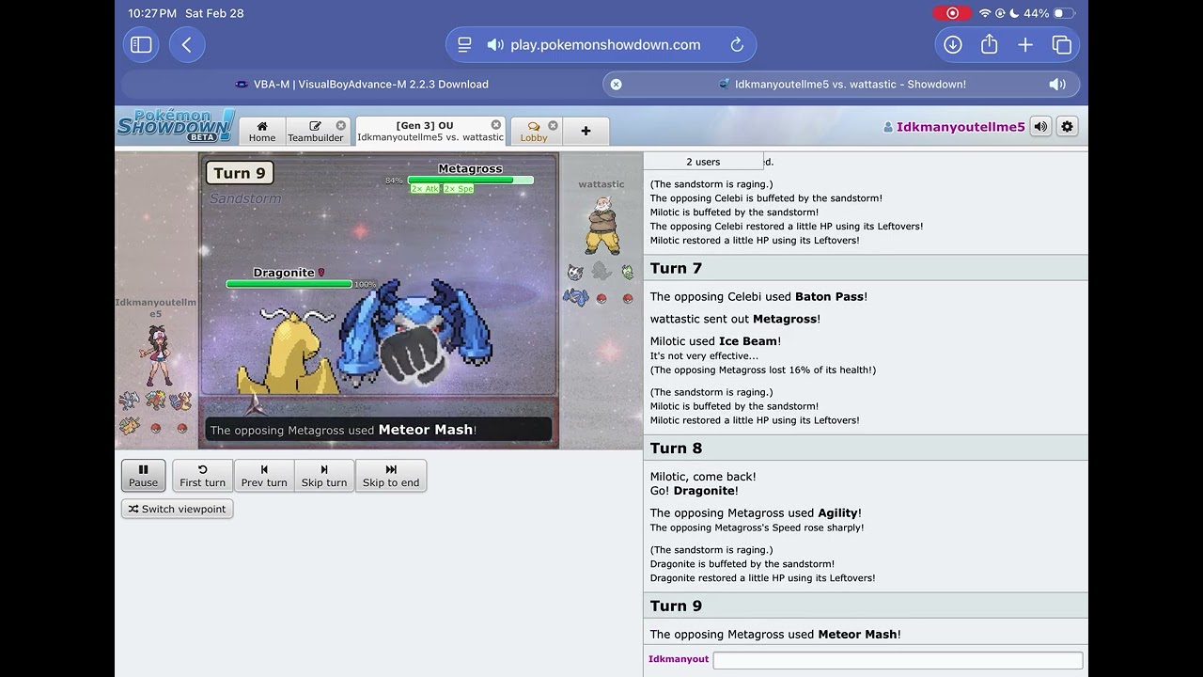Click the 2× Atk boost badge
The height and width of the screenshot is (677, 1203).
click(x=425, y=189)
